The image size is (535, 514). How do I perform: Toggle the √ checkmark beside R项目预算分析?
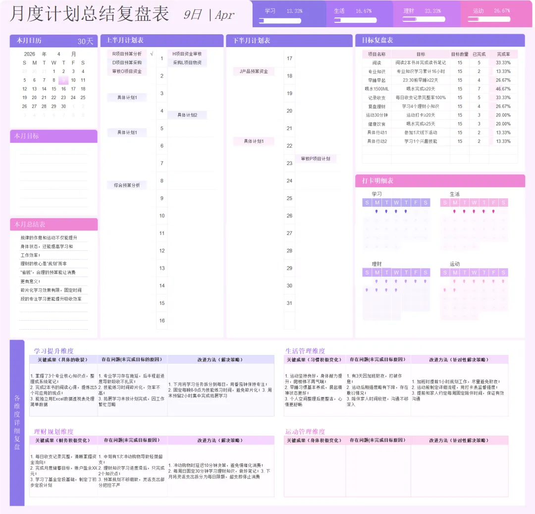coord(152,54)
